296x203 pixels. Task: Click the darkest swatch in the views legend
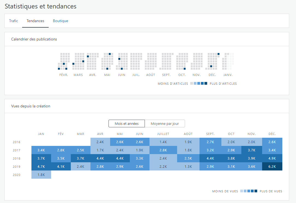[256, 191]
